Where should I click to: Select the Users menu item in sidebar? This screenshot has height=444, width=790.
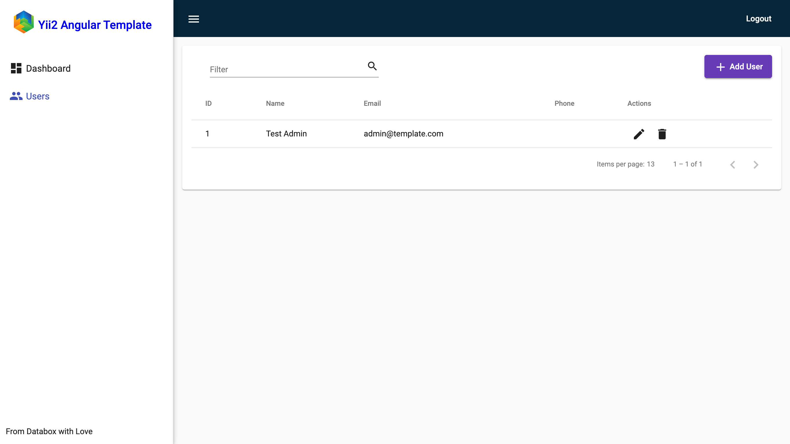coord(30,97)
